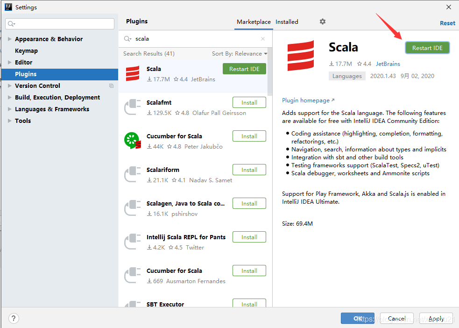This screenshot has width=459, height=328.
Task: Expand Languages & Frameworks node
Action: click(x=10, y=109)
